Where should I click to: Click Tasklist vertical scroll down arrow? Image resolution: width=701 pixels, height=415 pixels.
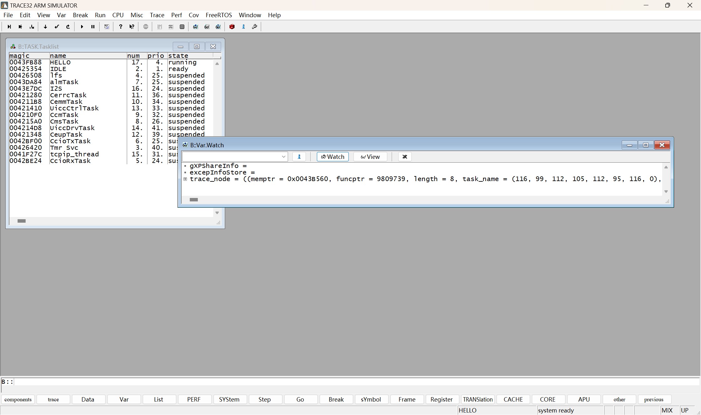coord(217,213)
